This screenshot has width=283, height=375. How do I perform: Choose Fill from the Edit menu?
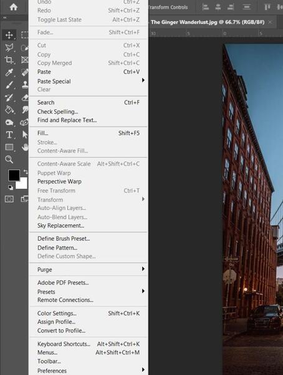pyautogui.click(x=89, y=133)
